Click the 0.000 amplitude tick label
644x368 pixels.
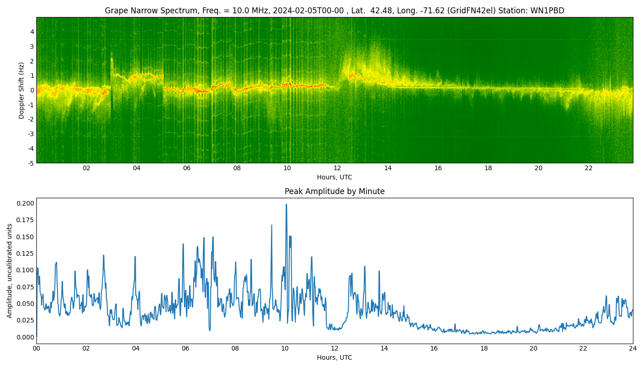coord(25,337)
